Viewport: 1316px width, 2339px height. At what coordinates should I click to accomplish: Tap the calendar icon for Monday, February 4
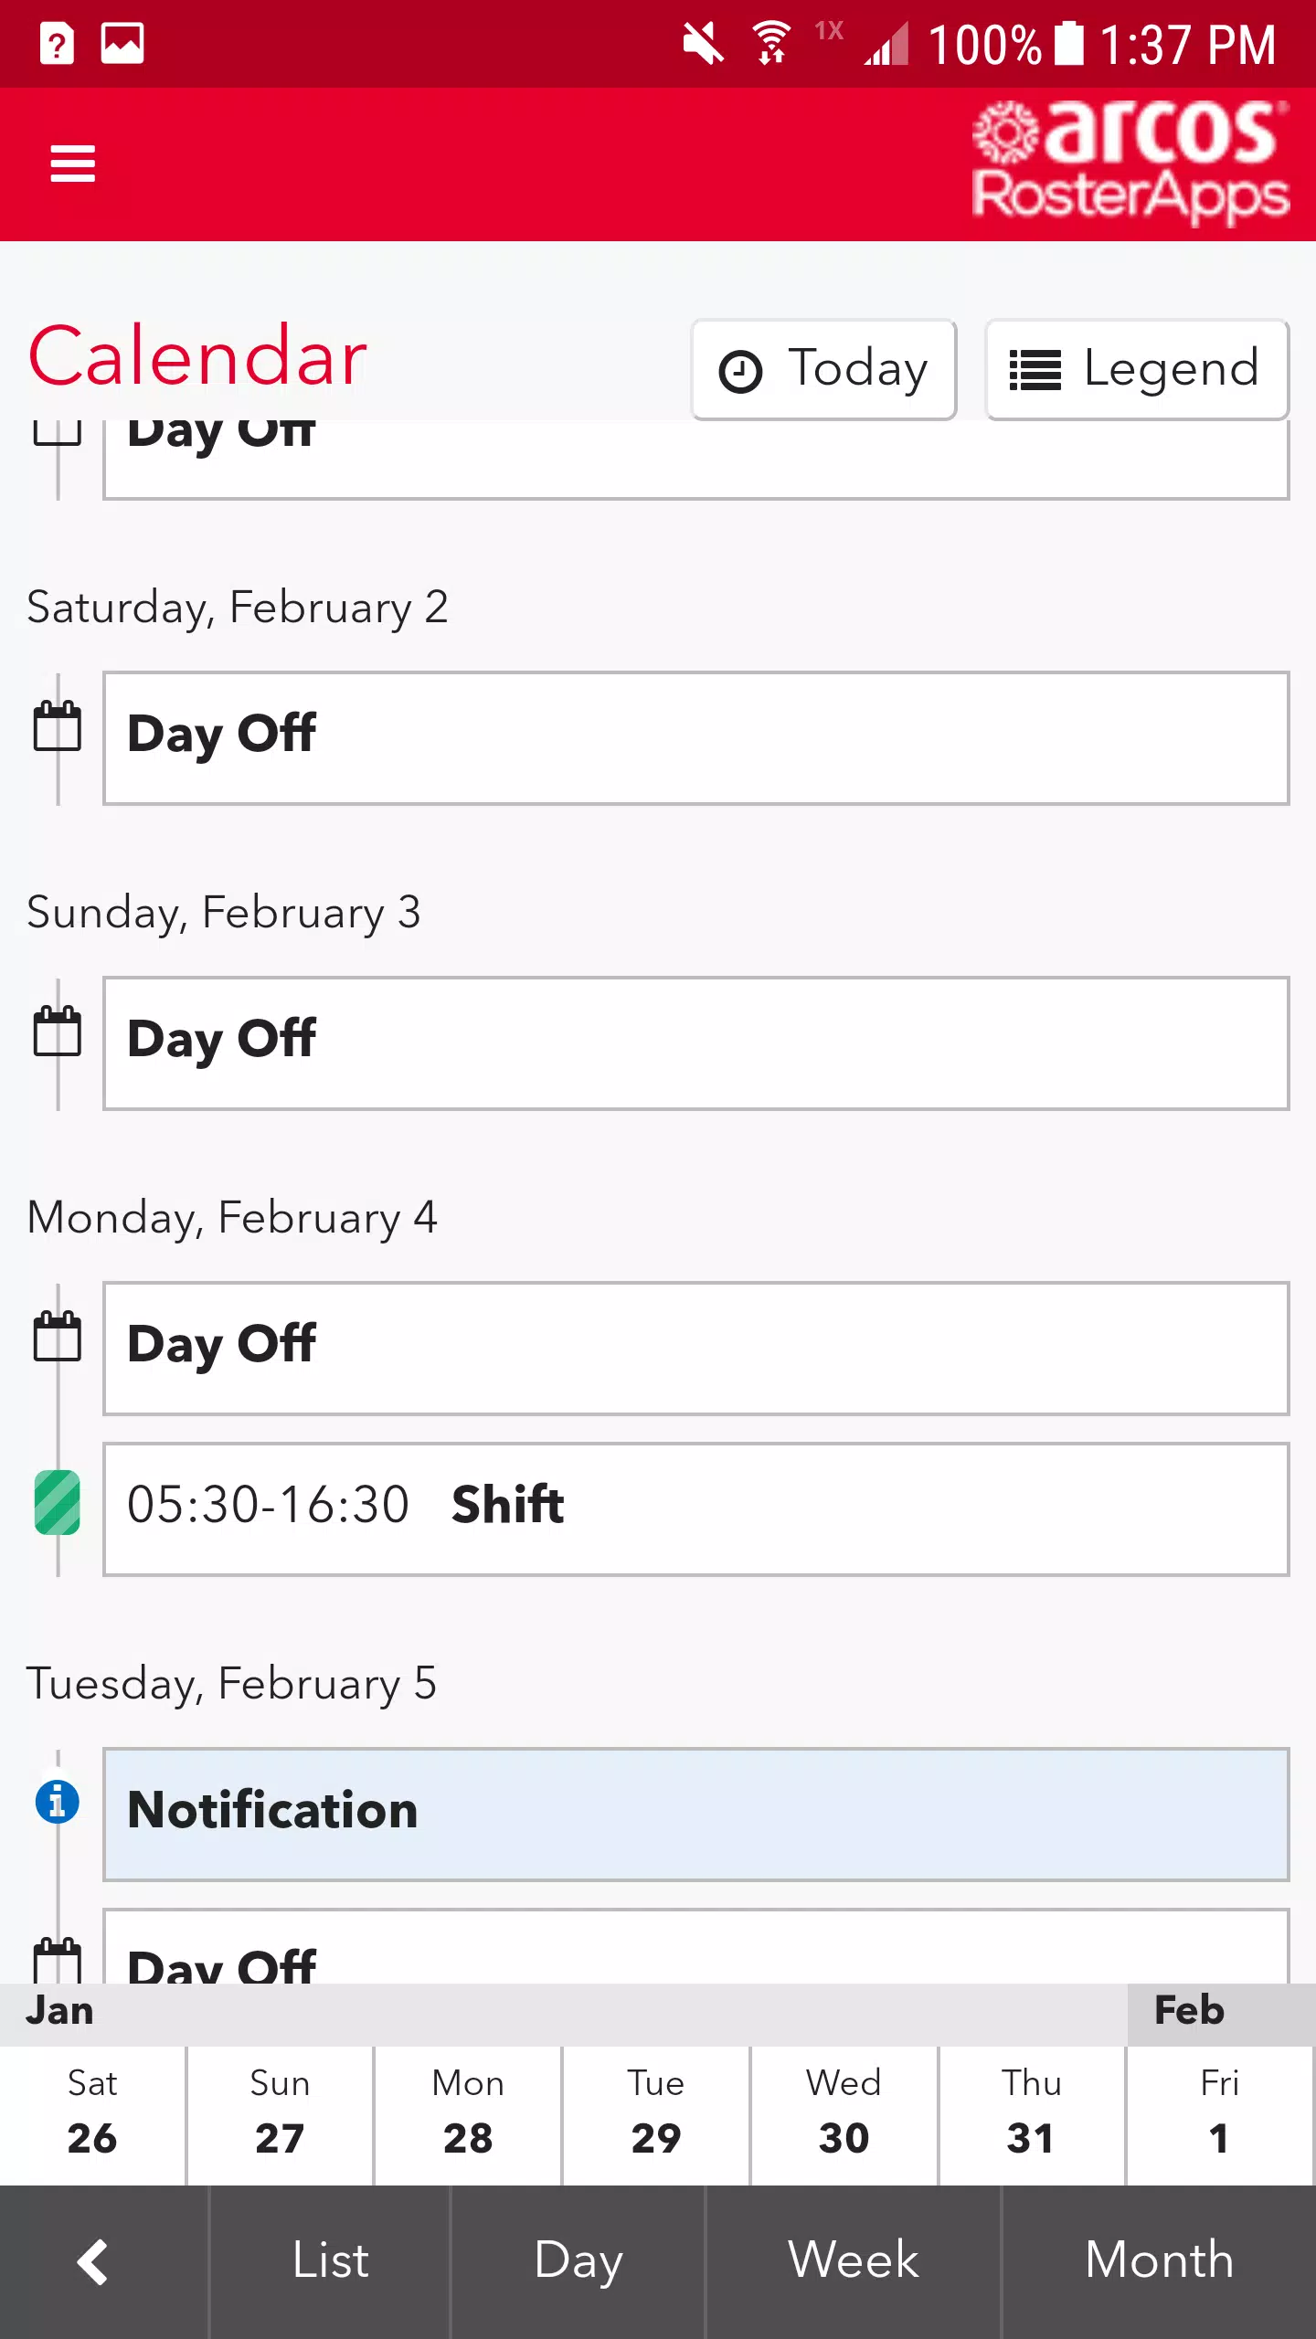pyautogui.click(x=57, y=1337)
